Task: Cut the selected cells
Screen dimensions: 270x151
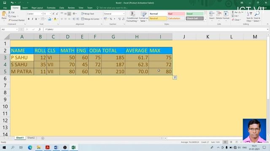Action: coord(11,13)
